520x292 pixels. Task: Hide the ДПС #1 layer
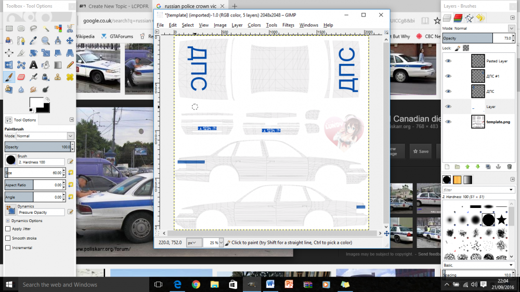coord(448,76)
